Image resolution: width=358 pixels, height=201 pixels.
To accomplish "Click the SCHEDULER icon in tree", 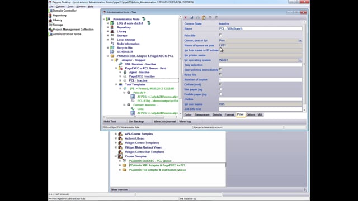I will (112, 52).
